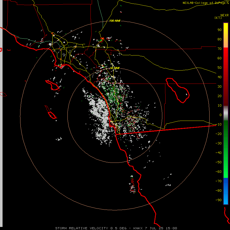Click the green segment of the color bar
The width and height of the screenshot is (230, 230).
point(226,149)
